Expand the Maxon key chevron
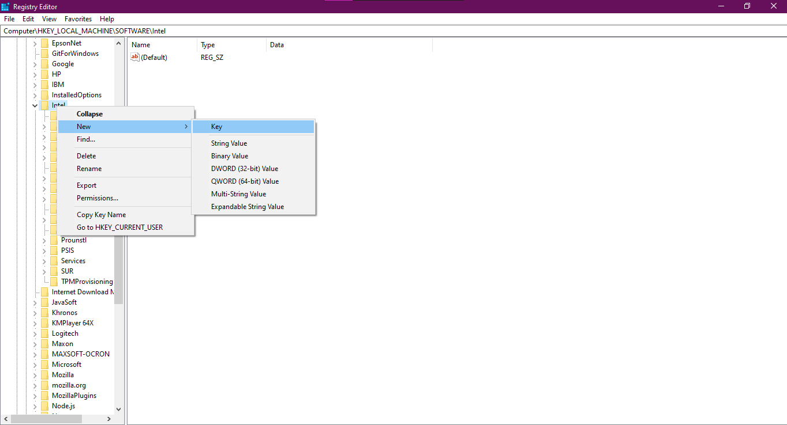The image size is (787, 425). (x=35, y=343)
